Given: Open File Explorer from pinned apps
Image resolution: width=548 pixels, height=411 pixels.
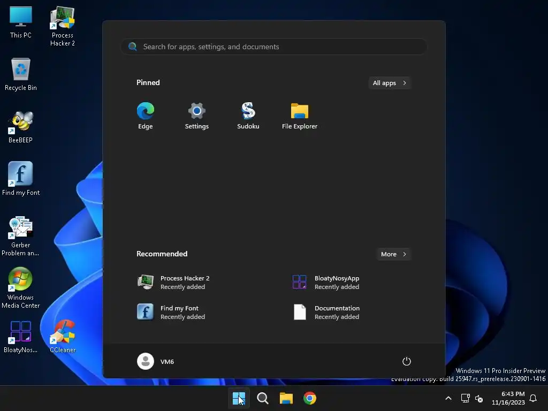Looking at the screenshot, I should pos(300,116).
